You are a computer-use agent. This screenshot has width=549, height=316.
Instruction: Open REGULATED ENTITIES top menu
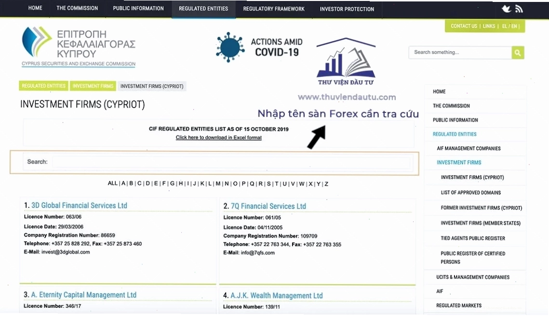(x=203, y=8)
